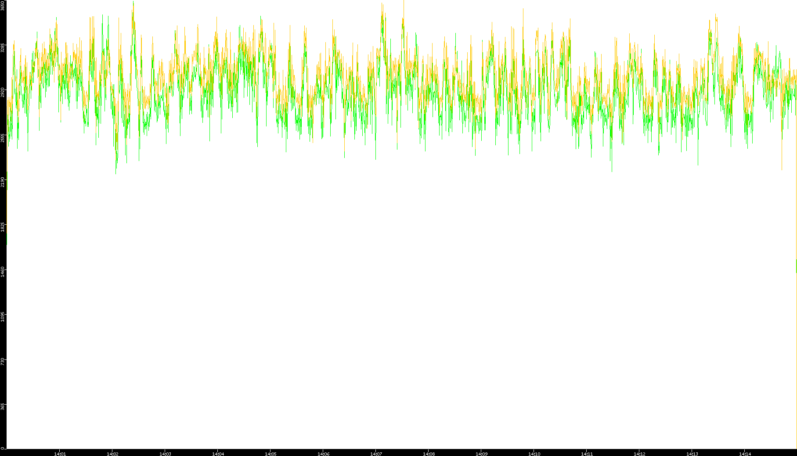Image resolution: width=797 pixels, height=456 pixels.
Task: Select the 2190 vertical axis label
Action: point(3,182)
